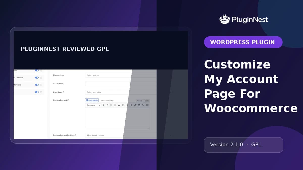Insert a bulleted list in editor
303x170 pixels.
coord(111,105)
